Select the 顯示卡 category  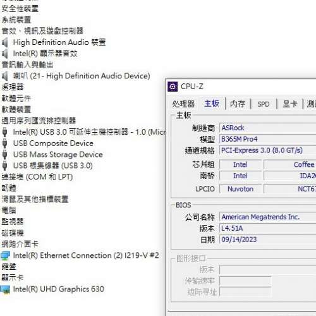tap(13, 277)
